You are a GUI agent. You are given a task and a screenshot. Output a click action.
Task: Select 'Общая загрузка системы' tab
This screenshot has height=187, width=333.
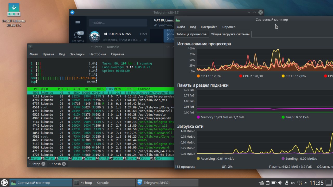point(230,34)
